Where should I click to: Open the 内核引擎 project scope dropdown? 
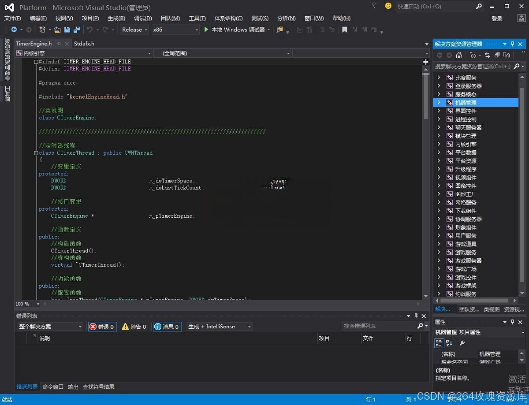point(83,53)
